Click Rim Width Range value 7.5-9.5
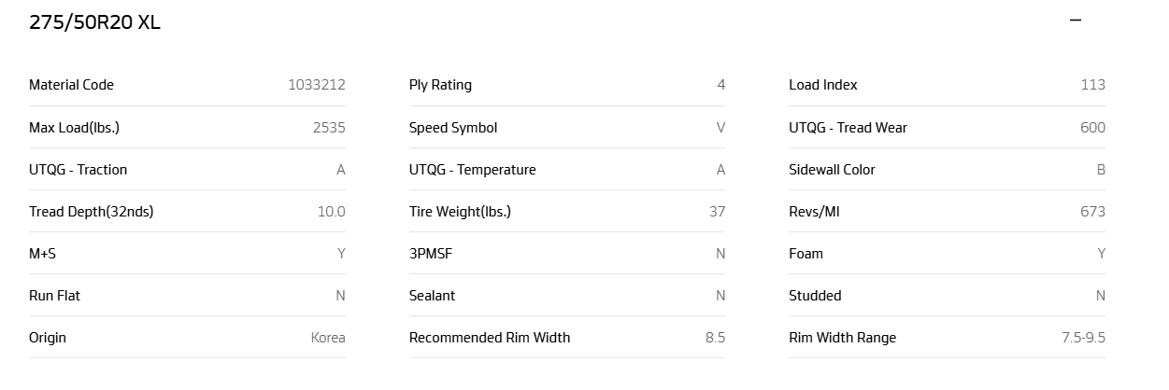The width and height of the screenshot is (1169, 390). point(1083,338)
